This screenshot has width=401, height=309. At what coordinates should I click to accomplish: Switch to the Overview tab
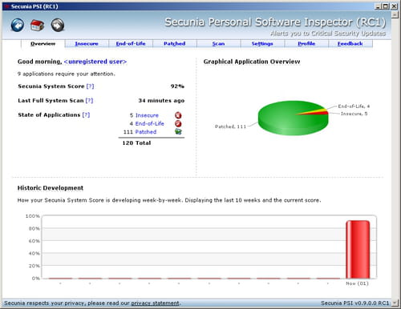[x=43, y=43]
